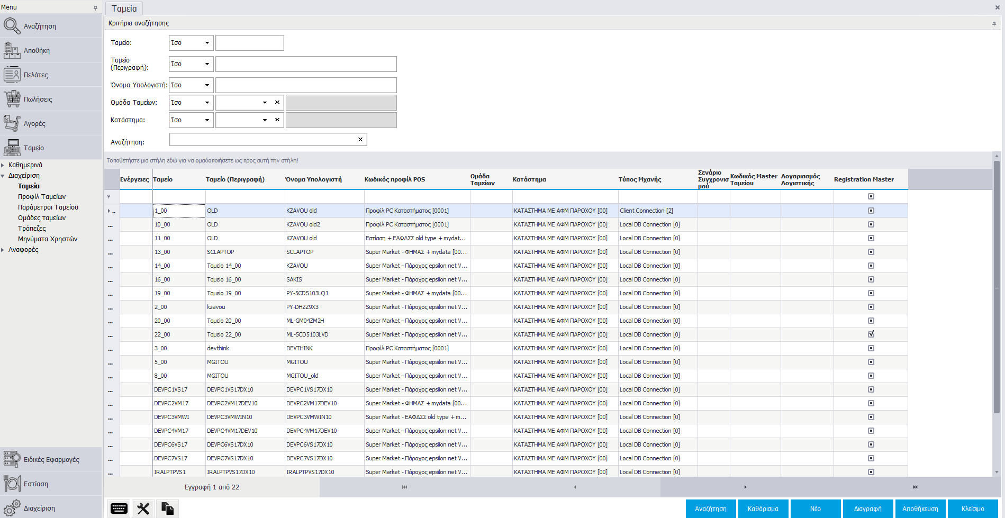Open the Αγορές purchases module icon
1005x518 pixels.
point(12,123)
